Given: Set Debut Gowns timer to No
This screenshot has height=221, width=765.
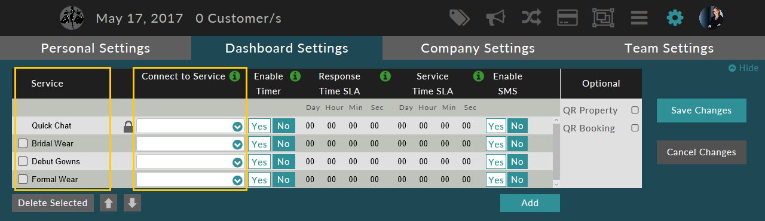Looking at the screenshot, I should (283, 162).
